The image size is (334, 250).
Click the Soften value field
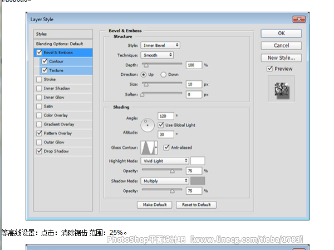point(194,94)
